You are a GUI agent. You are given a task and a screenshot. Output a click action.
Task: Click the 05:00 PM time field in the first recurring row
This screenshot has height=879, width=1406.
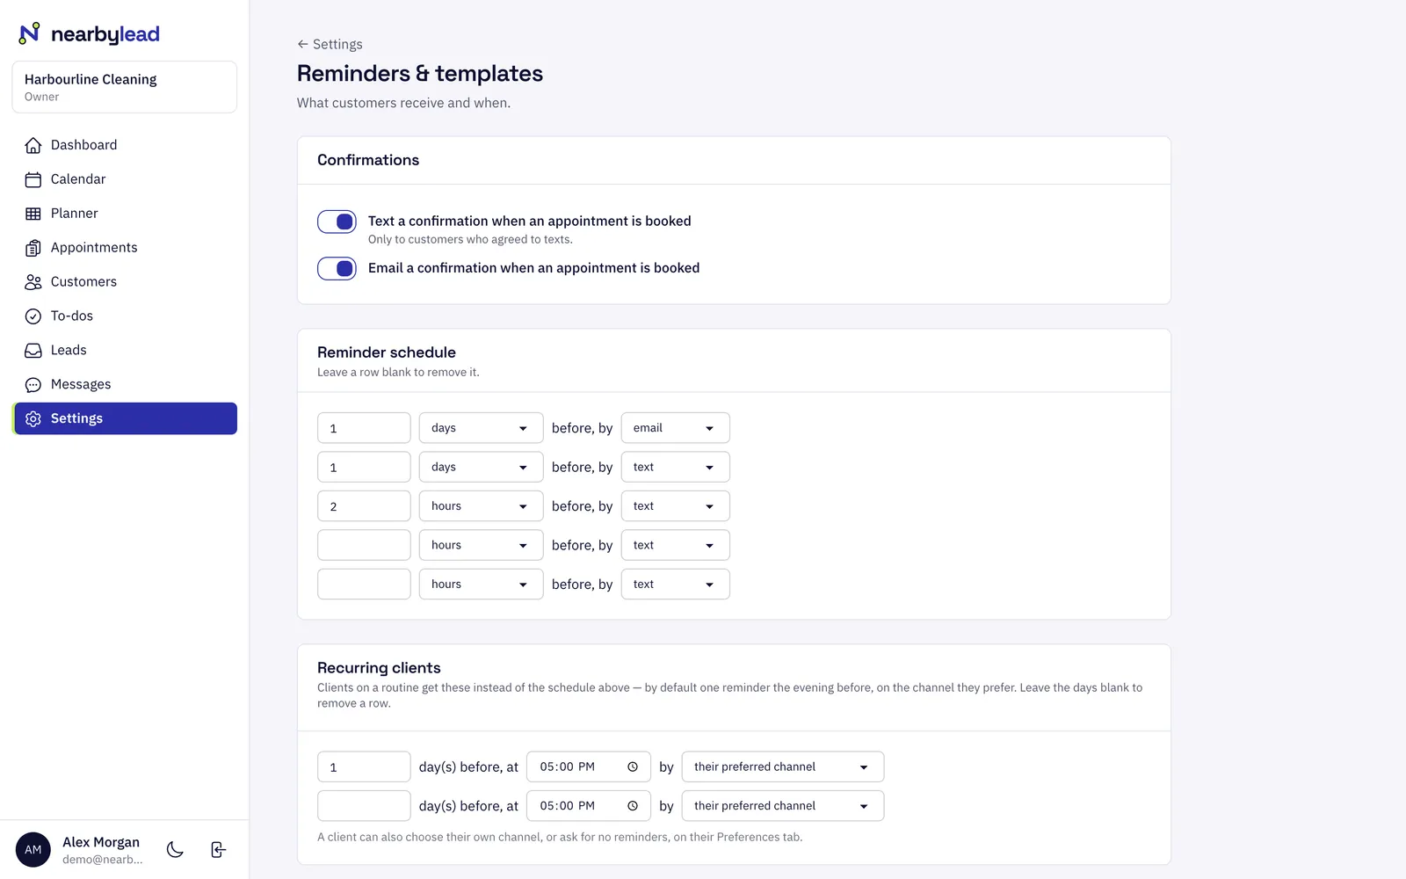[589, 767]
